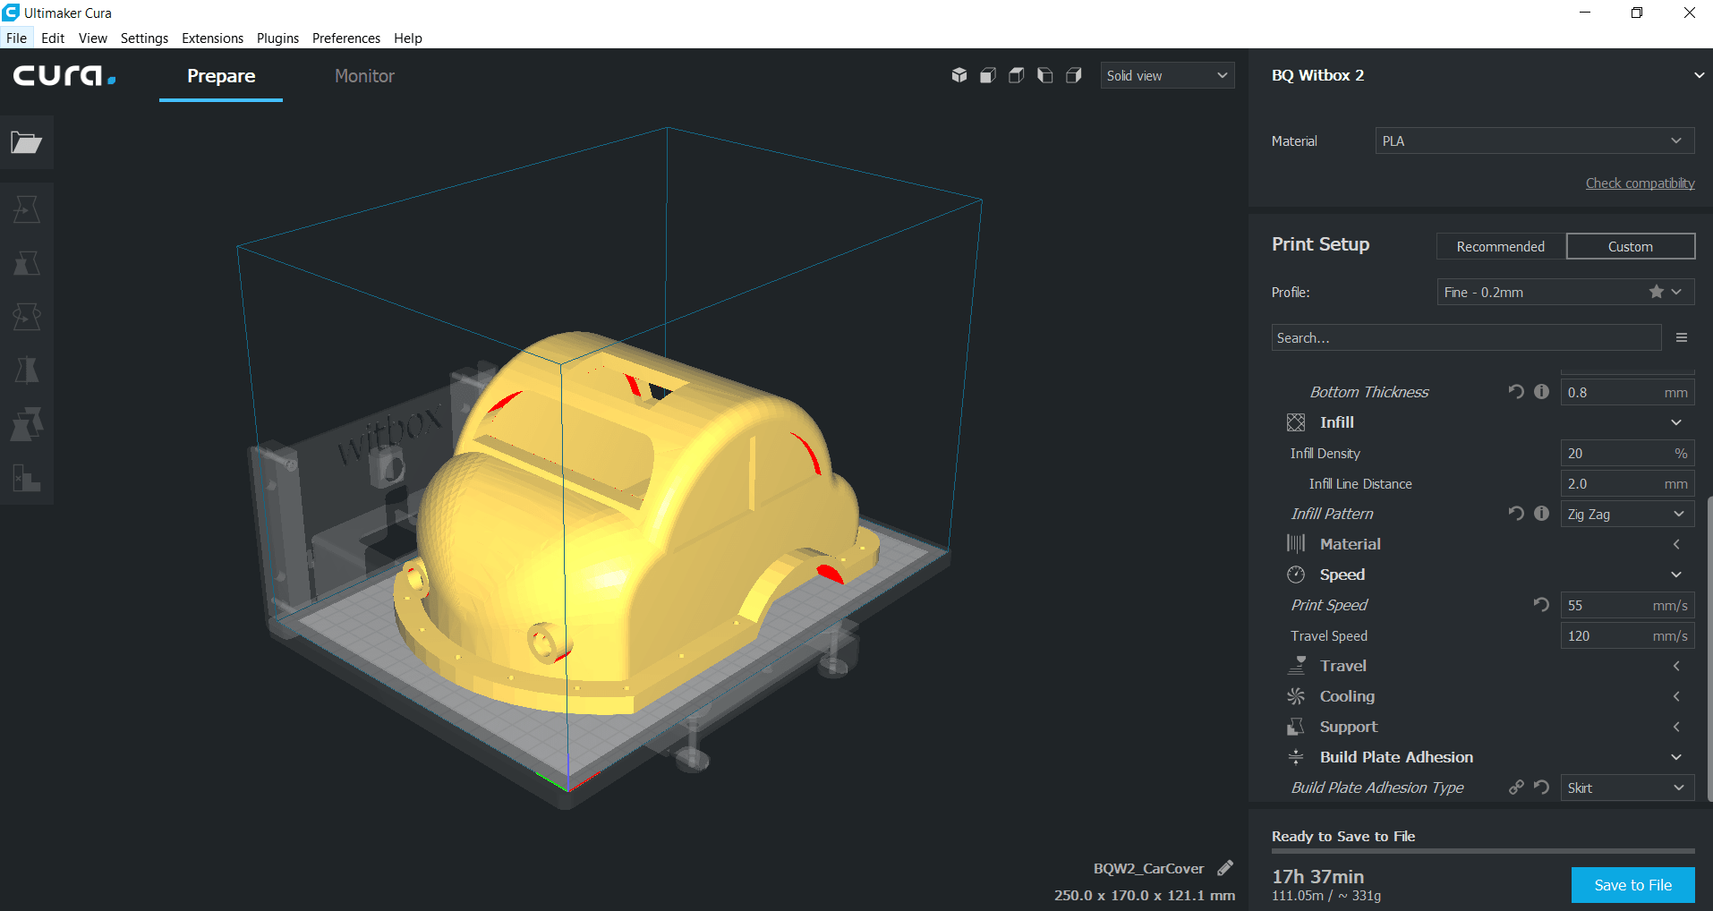1713x911 pixels.
Task: Switch camera to 3D isometric view
Action: [959, 75]
